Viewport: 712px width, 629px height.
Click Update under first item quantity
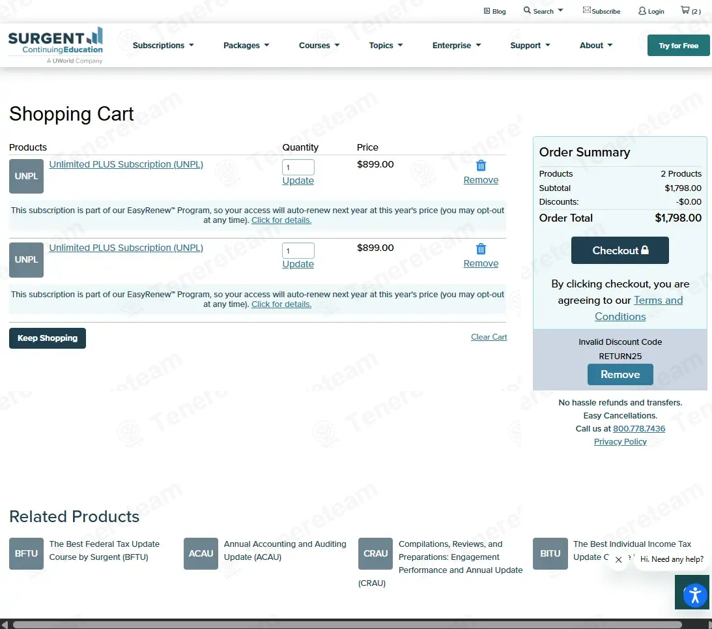[x=298, y=181]
